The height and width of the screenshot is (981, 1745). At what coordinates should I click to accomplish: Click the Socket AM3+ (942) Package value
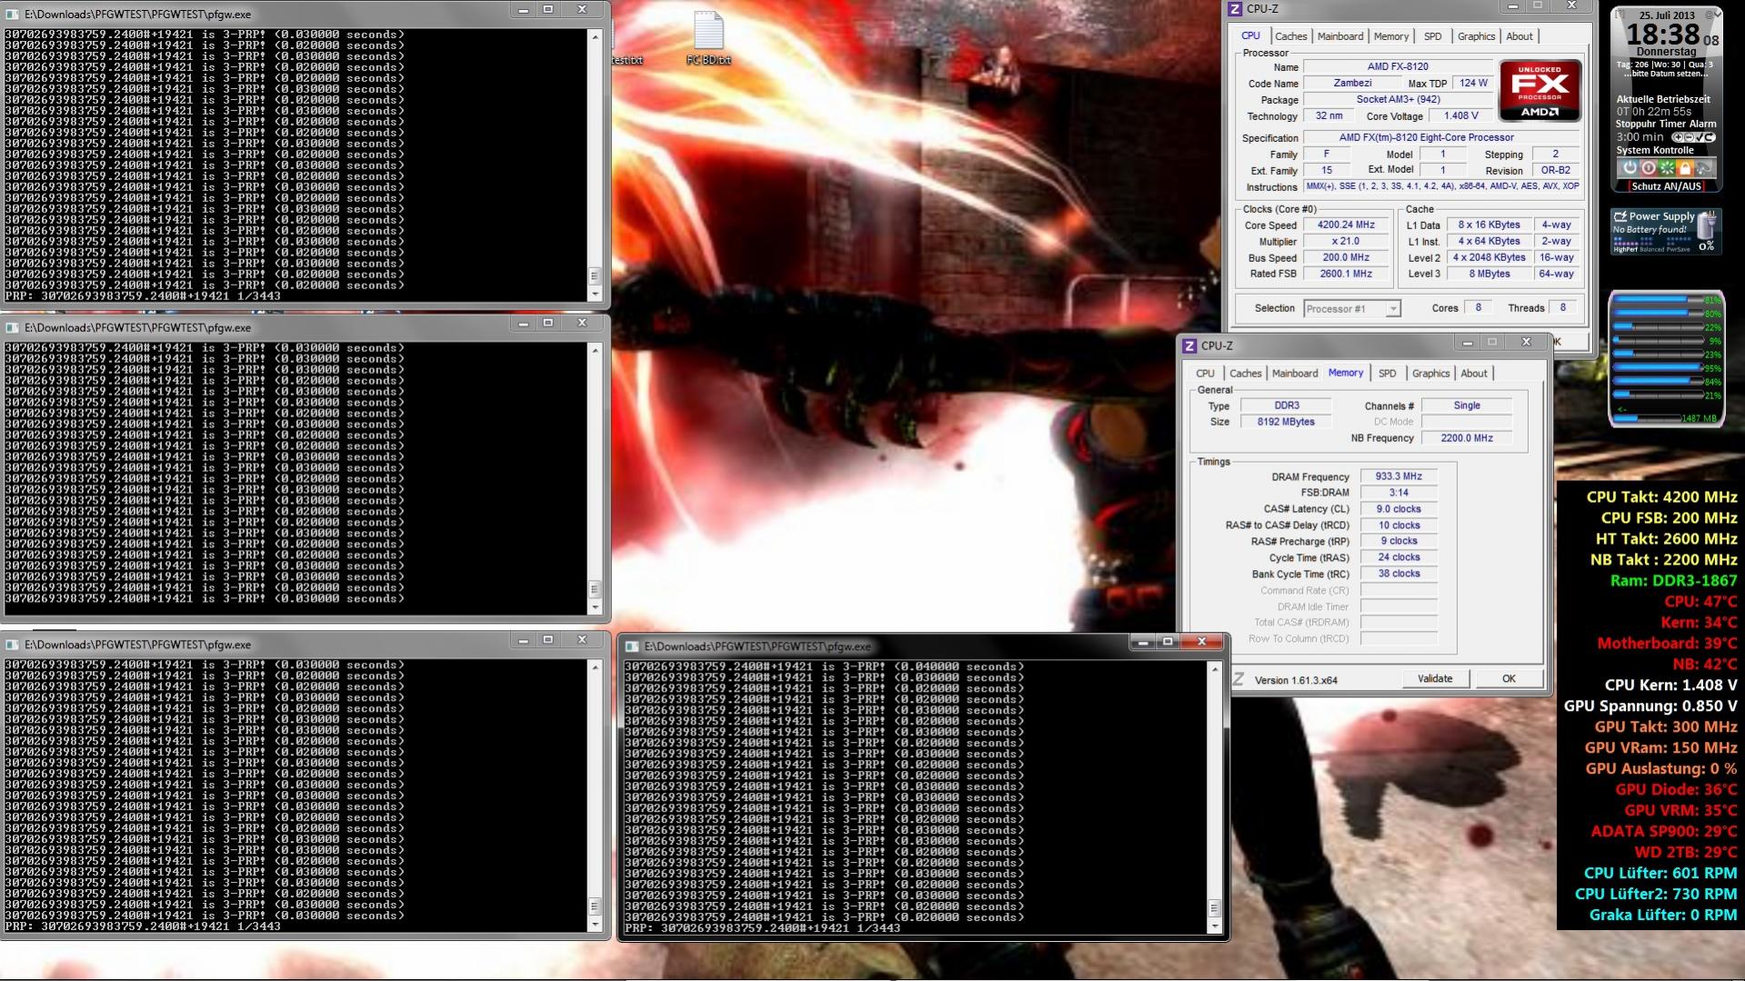[1398, 99]
